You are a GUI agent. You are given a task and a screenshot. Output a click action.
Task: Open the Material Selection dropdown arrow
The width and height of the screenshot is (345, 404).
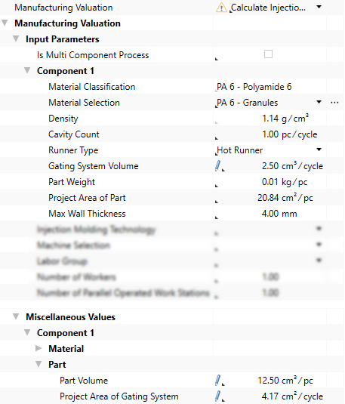pos(319,102)
